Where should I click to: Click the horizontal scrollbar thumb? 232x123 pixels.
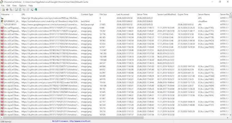point(73,118)
